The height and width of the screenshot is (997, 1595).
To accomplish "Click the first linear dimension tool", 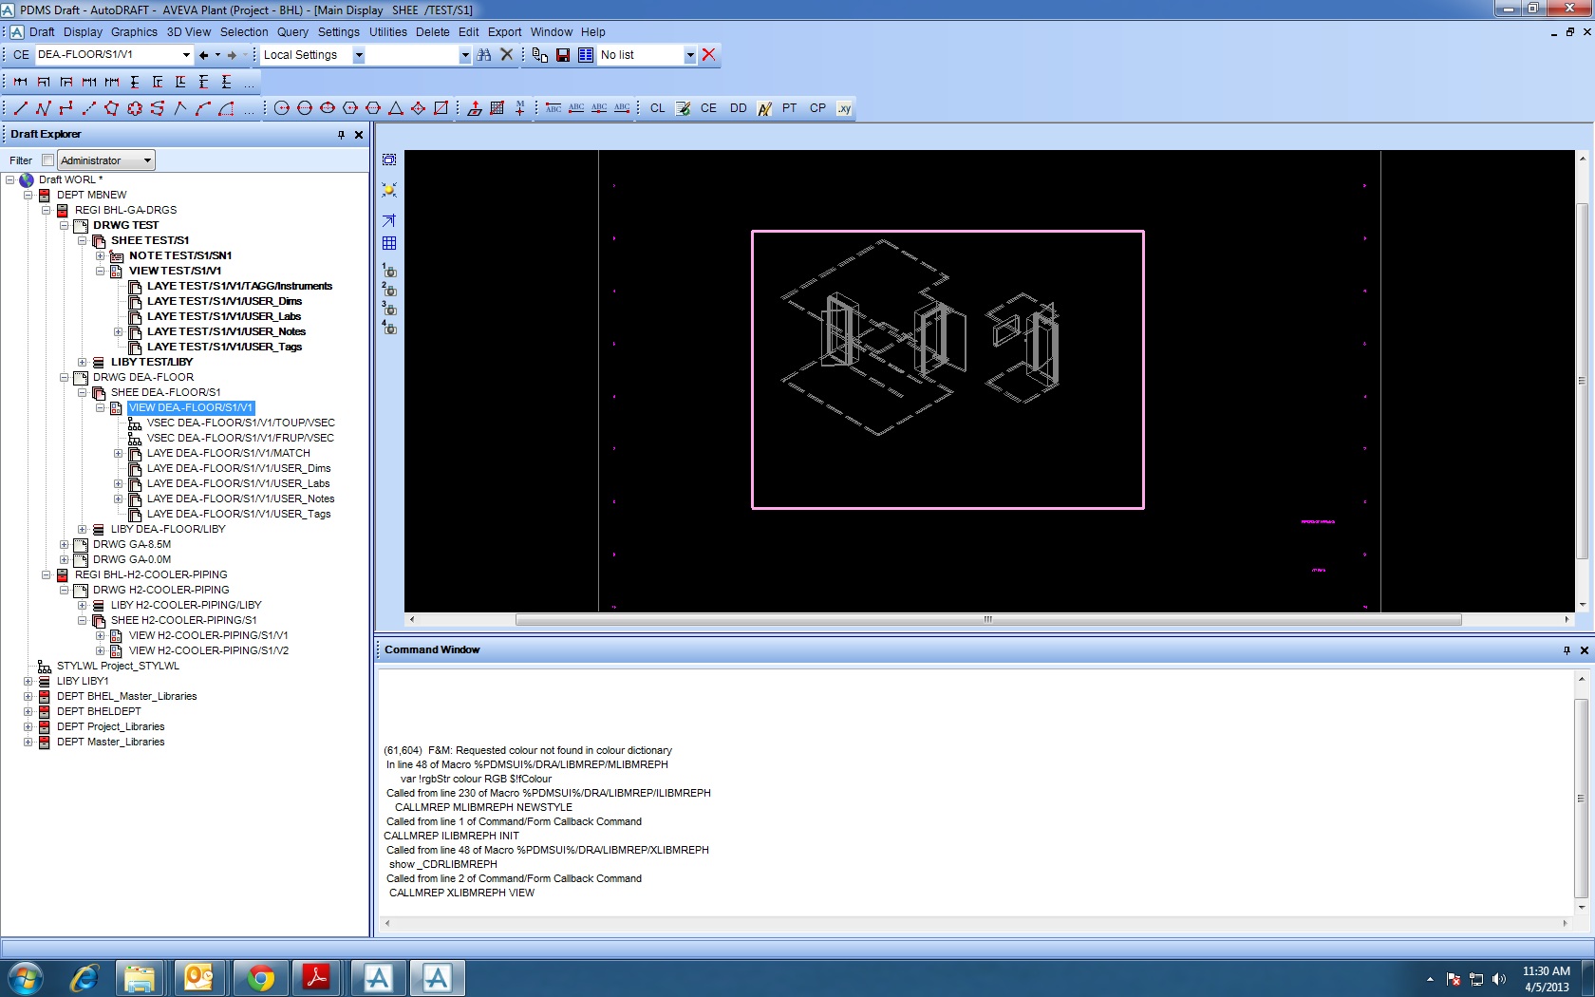I will pos(20,82).
